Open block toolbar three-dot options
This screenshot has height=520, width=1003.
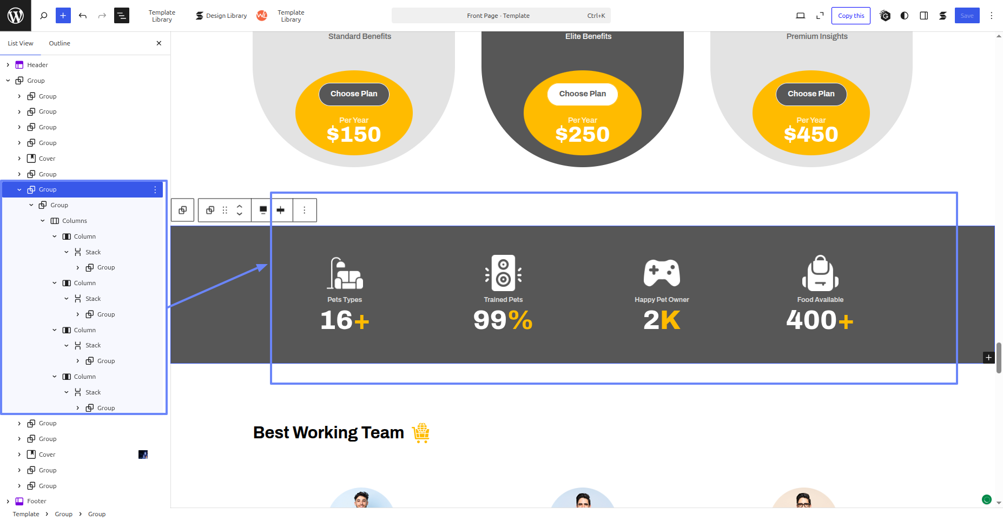(305, 210)
